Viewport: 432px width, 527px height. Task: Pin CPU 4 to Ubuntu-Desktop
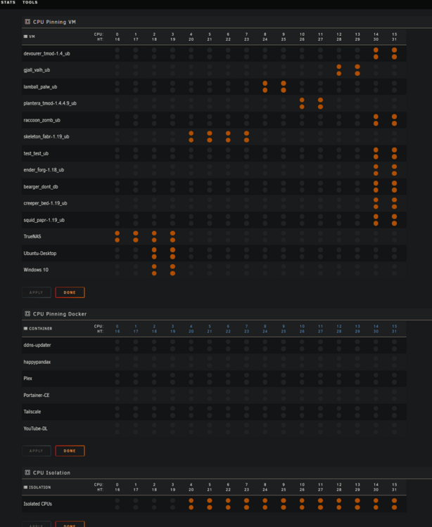coord(191,249)
